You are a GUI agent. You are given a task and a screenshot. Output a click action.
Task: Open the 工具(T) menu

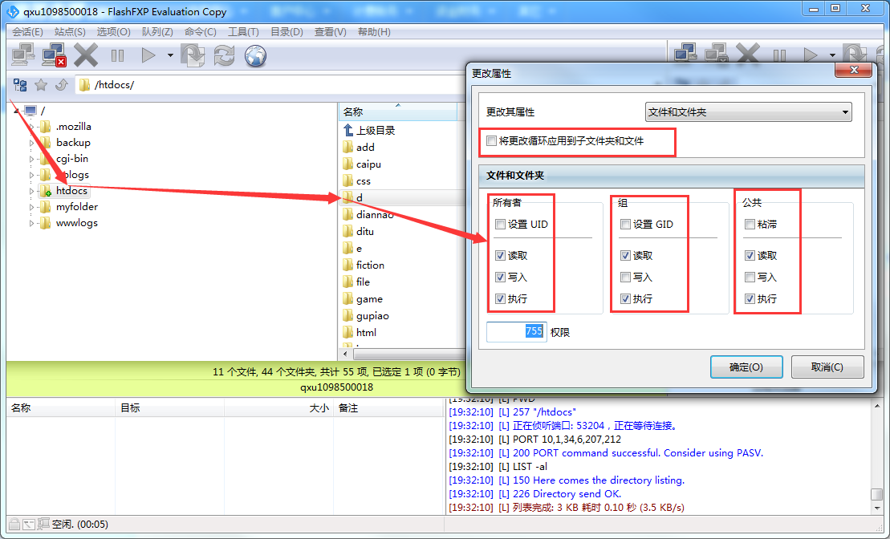[x=243, y=32]
